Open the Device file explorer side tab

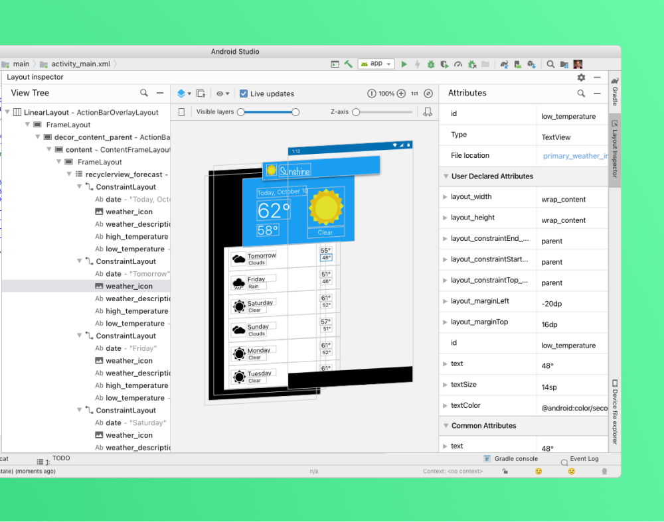tap(615, 411)
